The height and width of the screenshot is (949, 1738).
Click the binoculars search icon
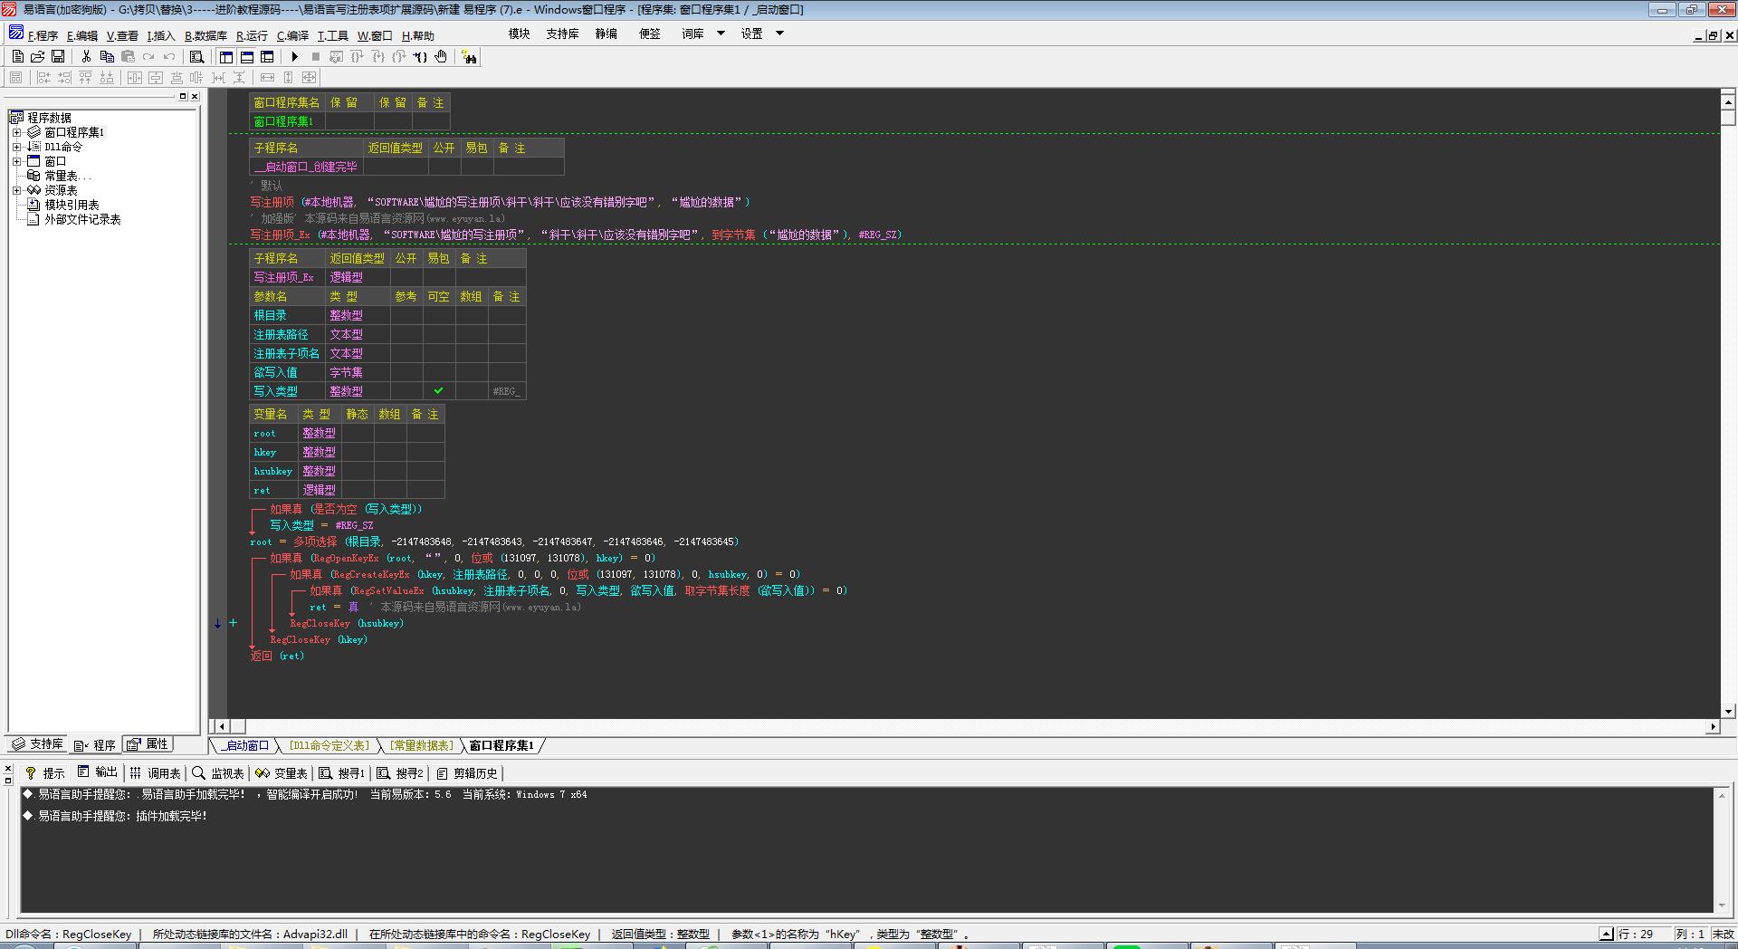[x=469, y=57]
